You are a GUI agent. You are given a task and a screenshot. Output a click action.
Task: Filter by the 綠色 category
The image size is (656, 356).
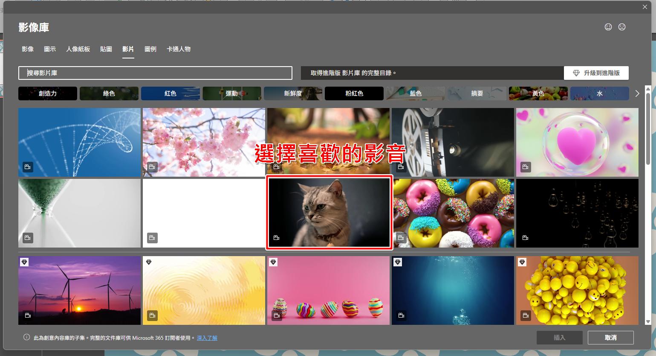pos(109,93)
